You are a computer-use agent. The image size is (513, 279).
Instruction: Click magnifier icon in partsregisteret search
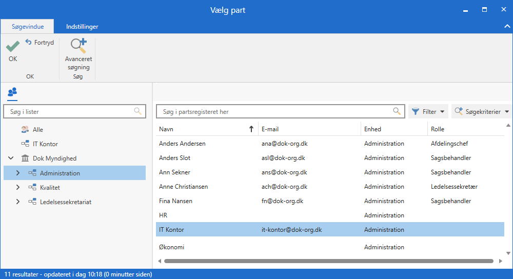click(397, 111)
